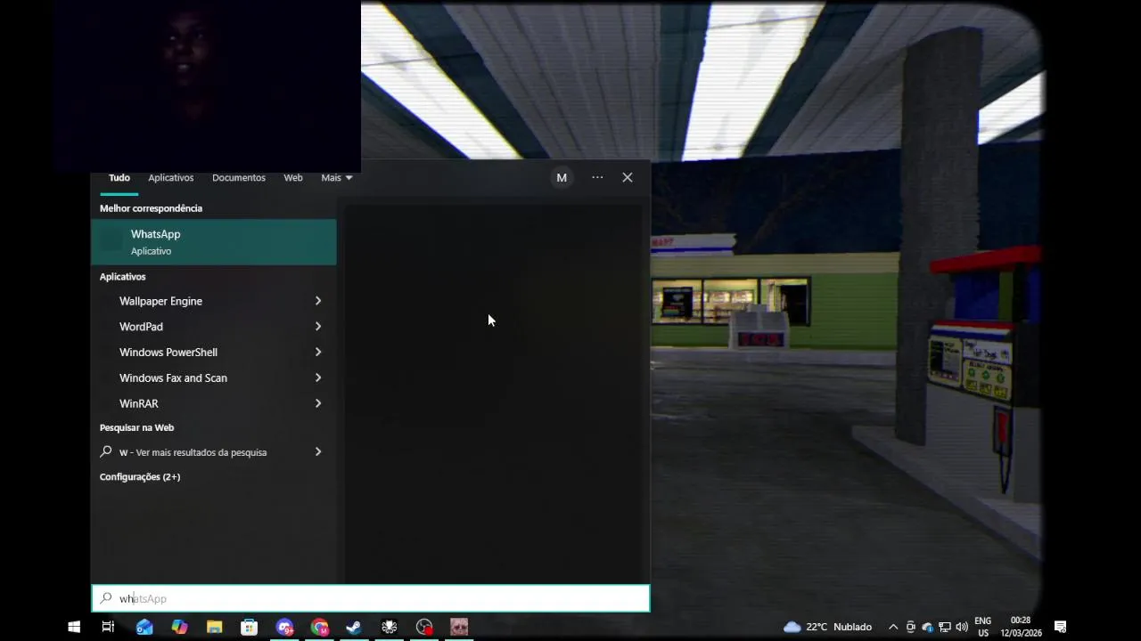Open Outlook from the taskbar
This screenshot has width=1141, height=641.
[x=144, y=627]
